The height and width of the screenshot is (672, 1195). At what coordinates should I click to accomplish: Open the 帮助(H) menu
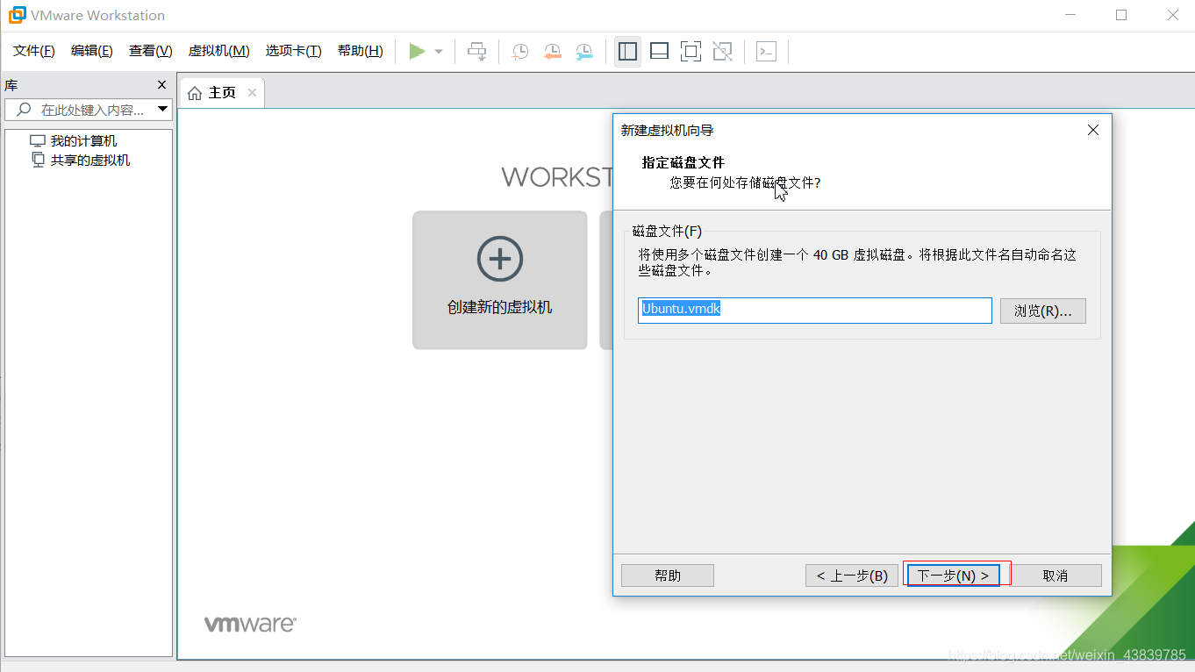(x=361, y=51)
